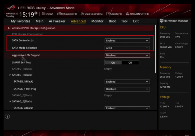Click CPU frequency value 2900 MHz

tap(165, 37)
